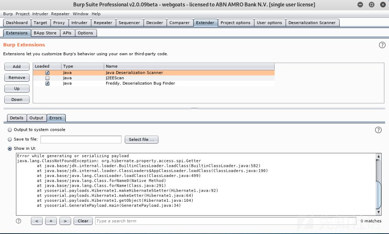Click the ClassNotFoundException error line

point(109,161)
